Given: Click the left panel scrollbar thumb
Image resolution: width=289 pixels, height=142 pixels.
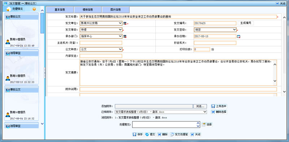Looking at the screenshot, I should [42, 23].
